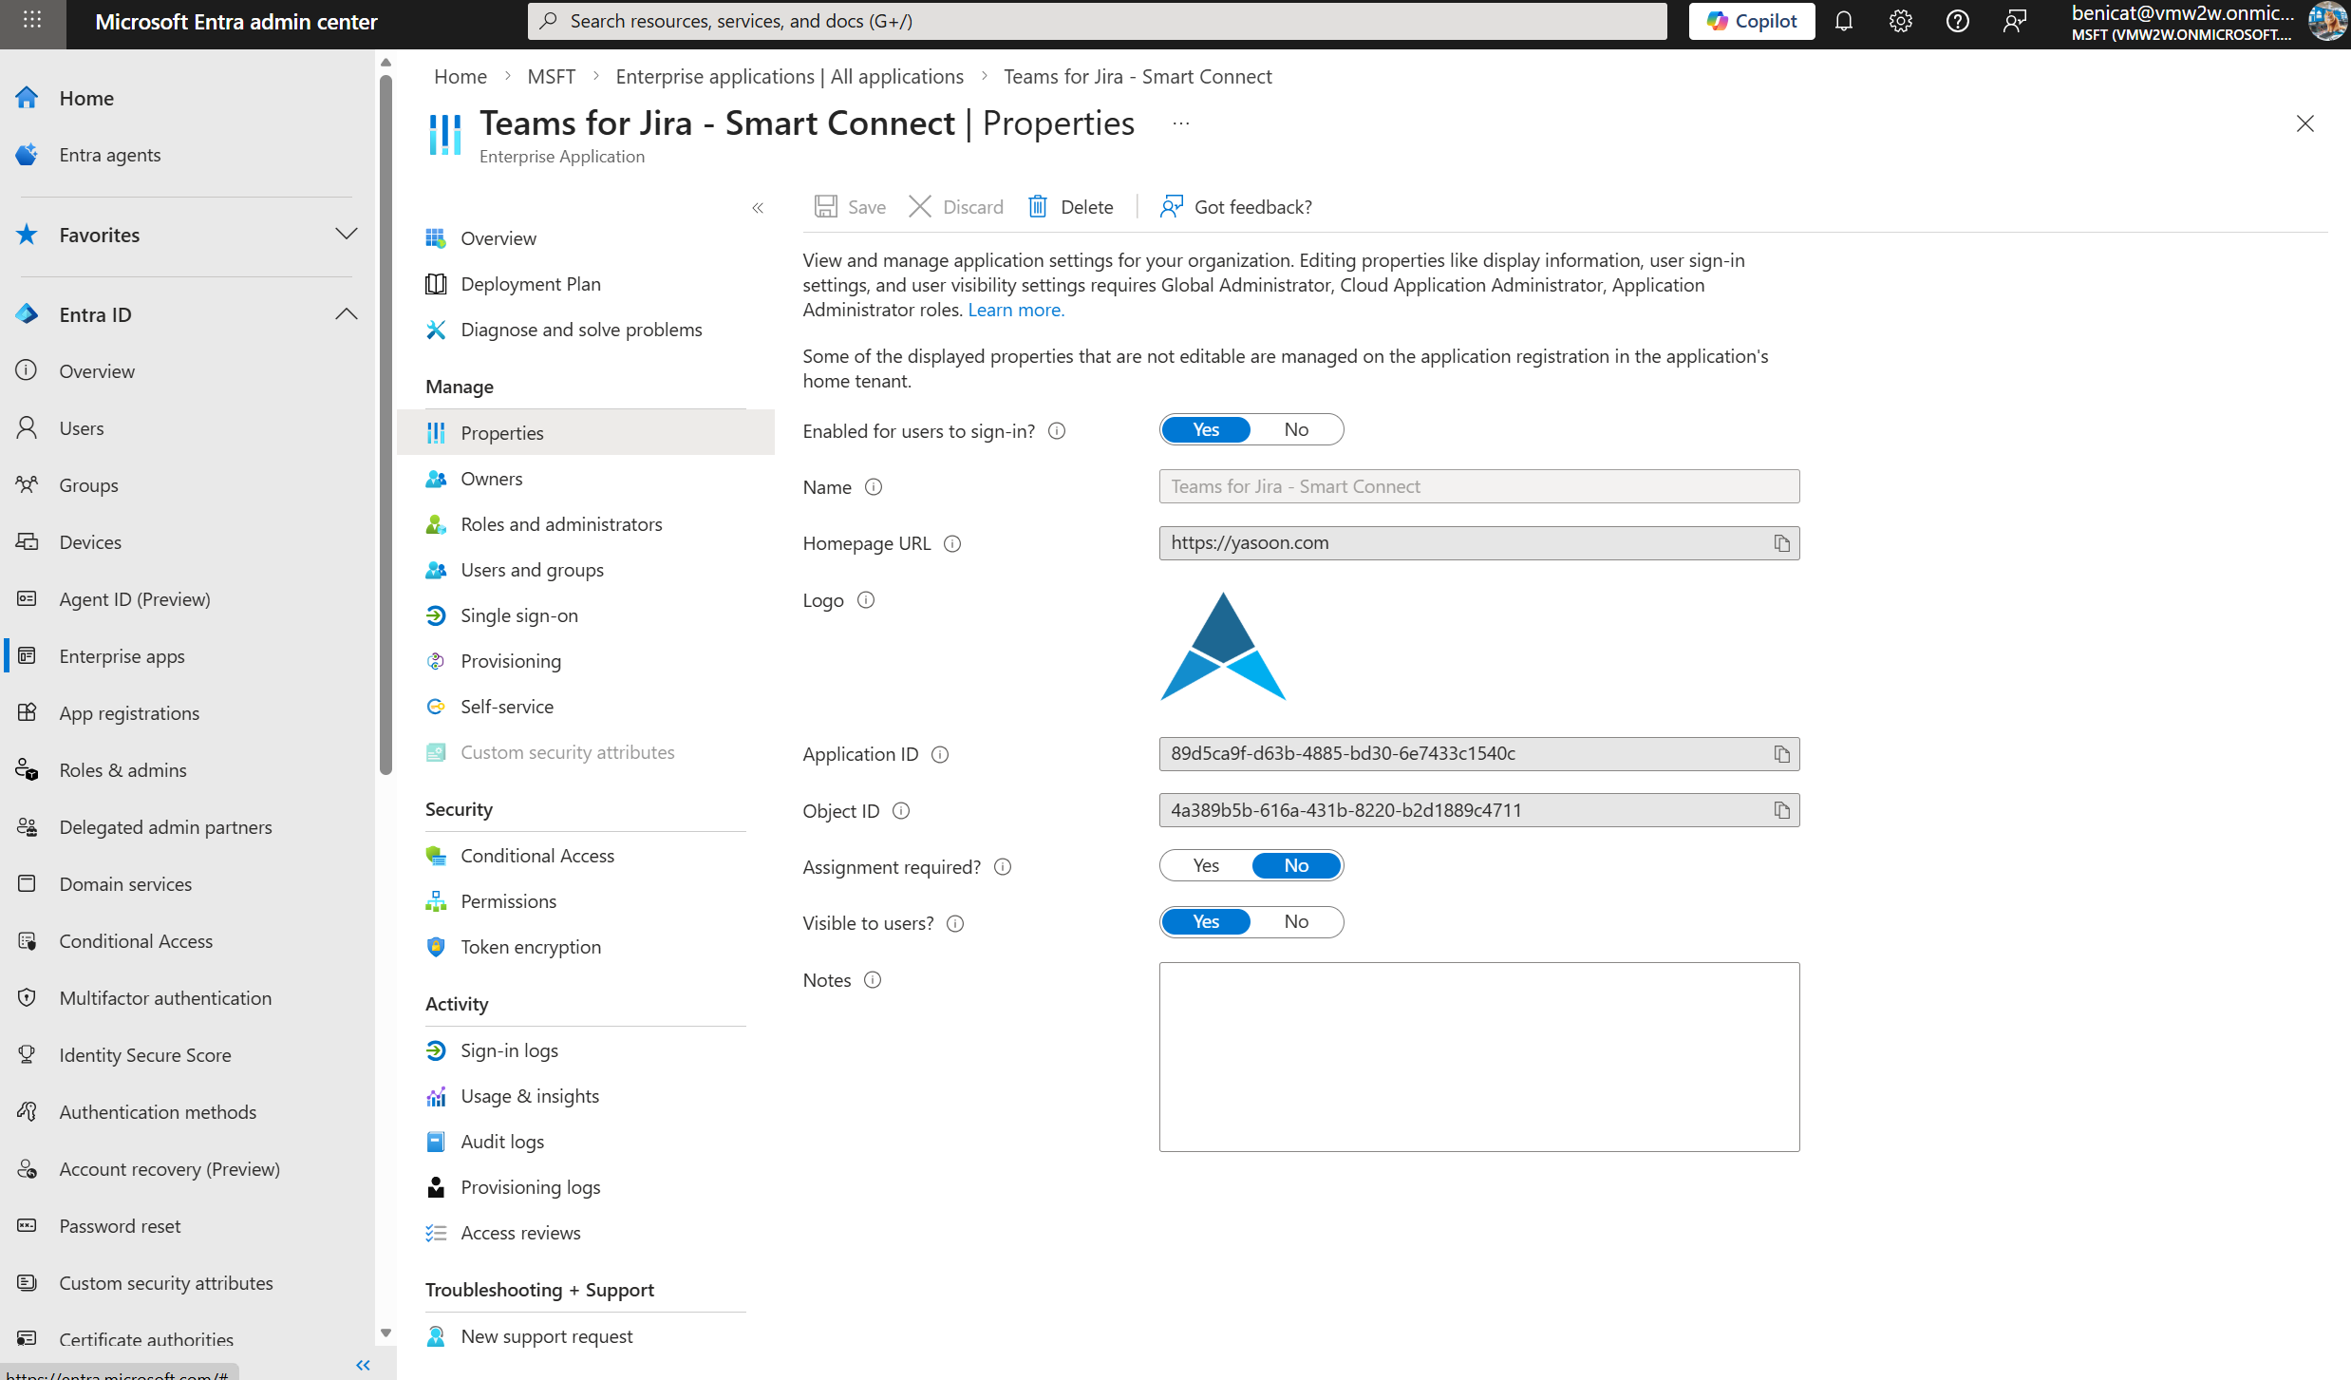The width and height of the screenshot is (2351, 1380).
Task: Open the notifications bell
Action: tap(1843, 21)
